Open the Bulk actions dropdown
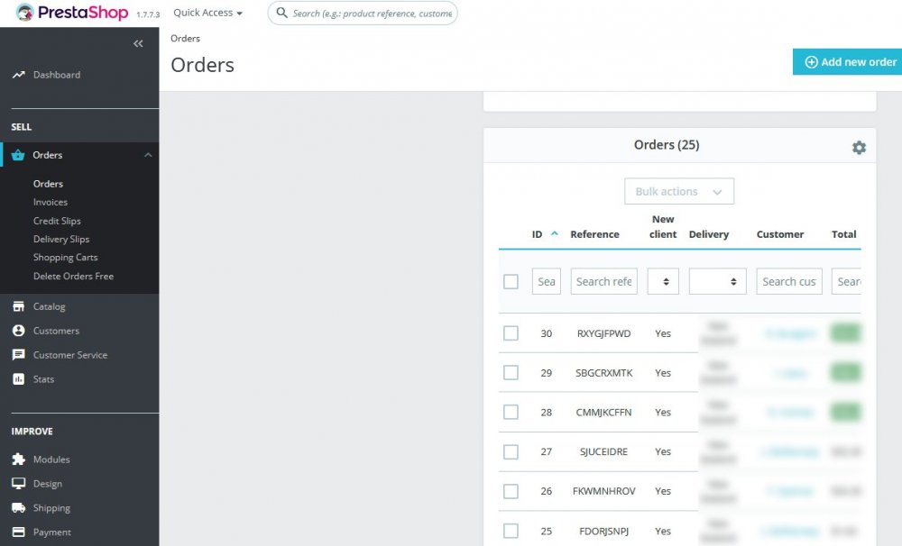Screen dimensions: 902x546 click(679, 191)
